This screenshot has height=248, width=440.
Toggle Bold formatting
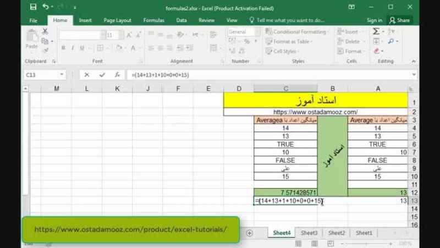pyautogui.click(x=63, y=48)
